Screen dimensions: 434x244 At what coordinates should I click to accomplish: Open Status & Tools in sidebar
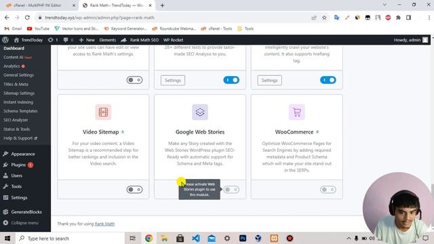click(x=16, y=129)
